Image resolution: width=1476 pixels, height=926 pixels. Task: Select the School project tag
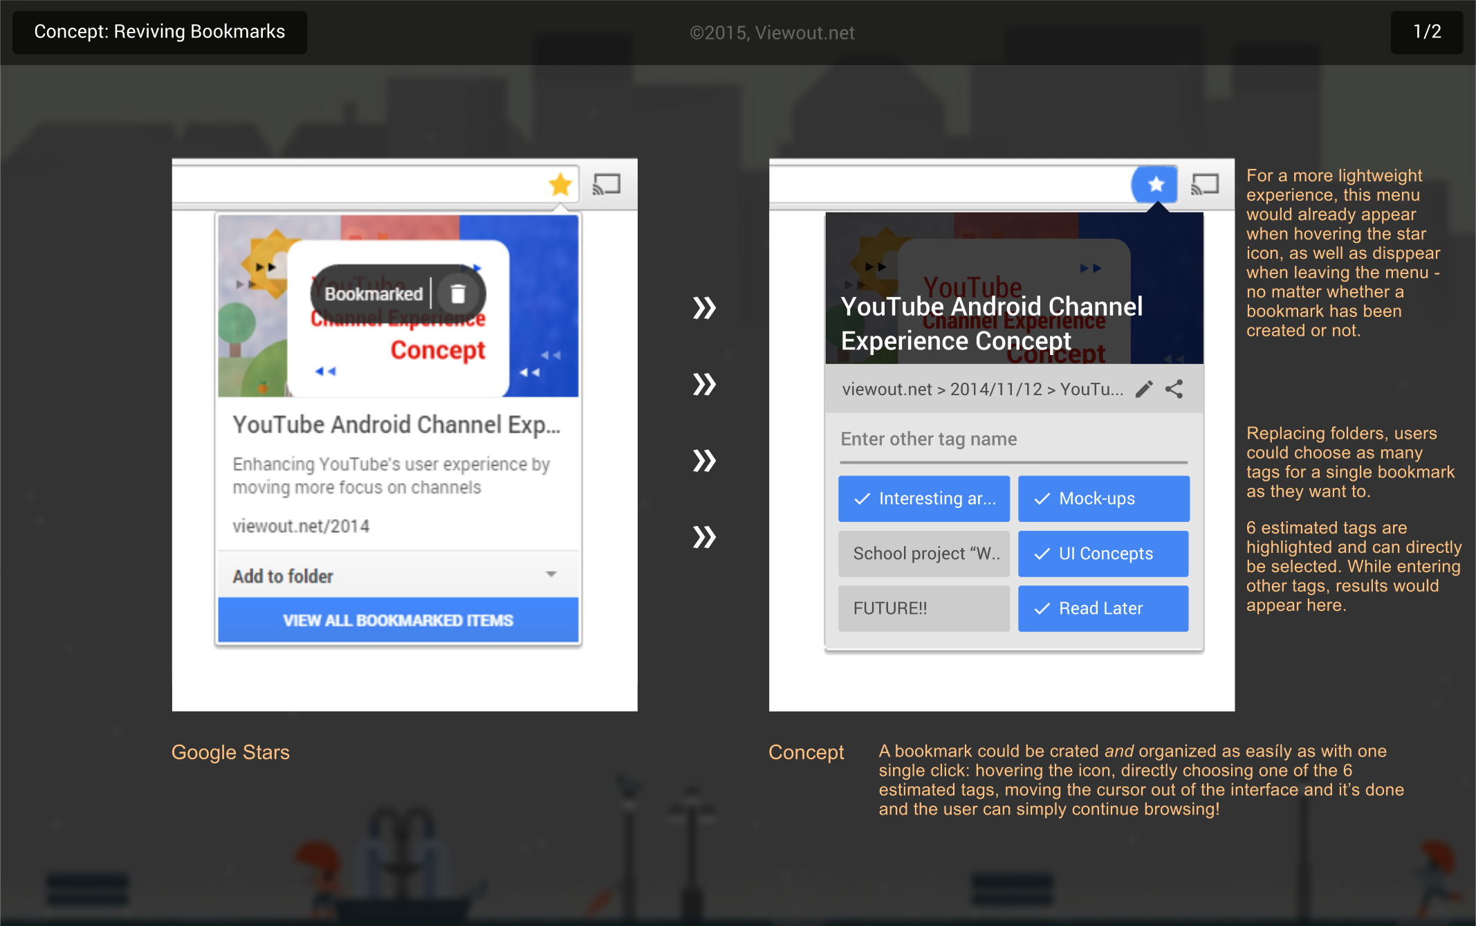coord(923,554)
